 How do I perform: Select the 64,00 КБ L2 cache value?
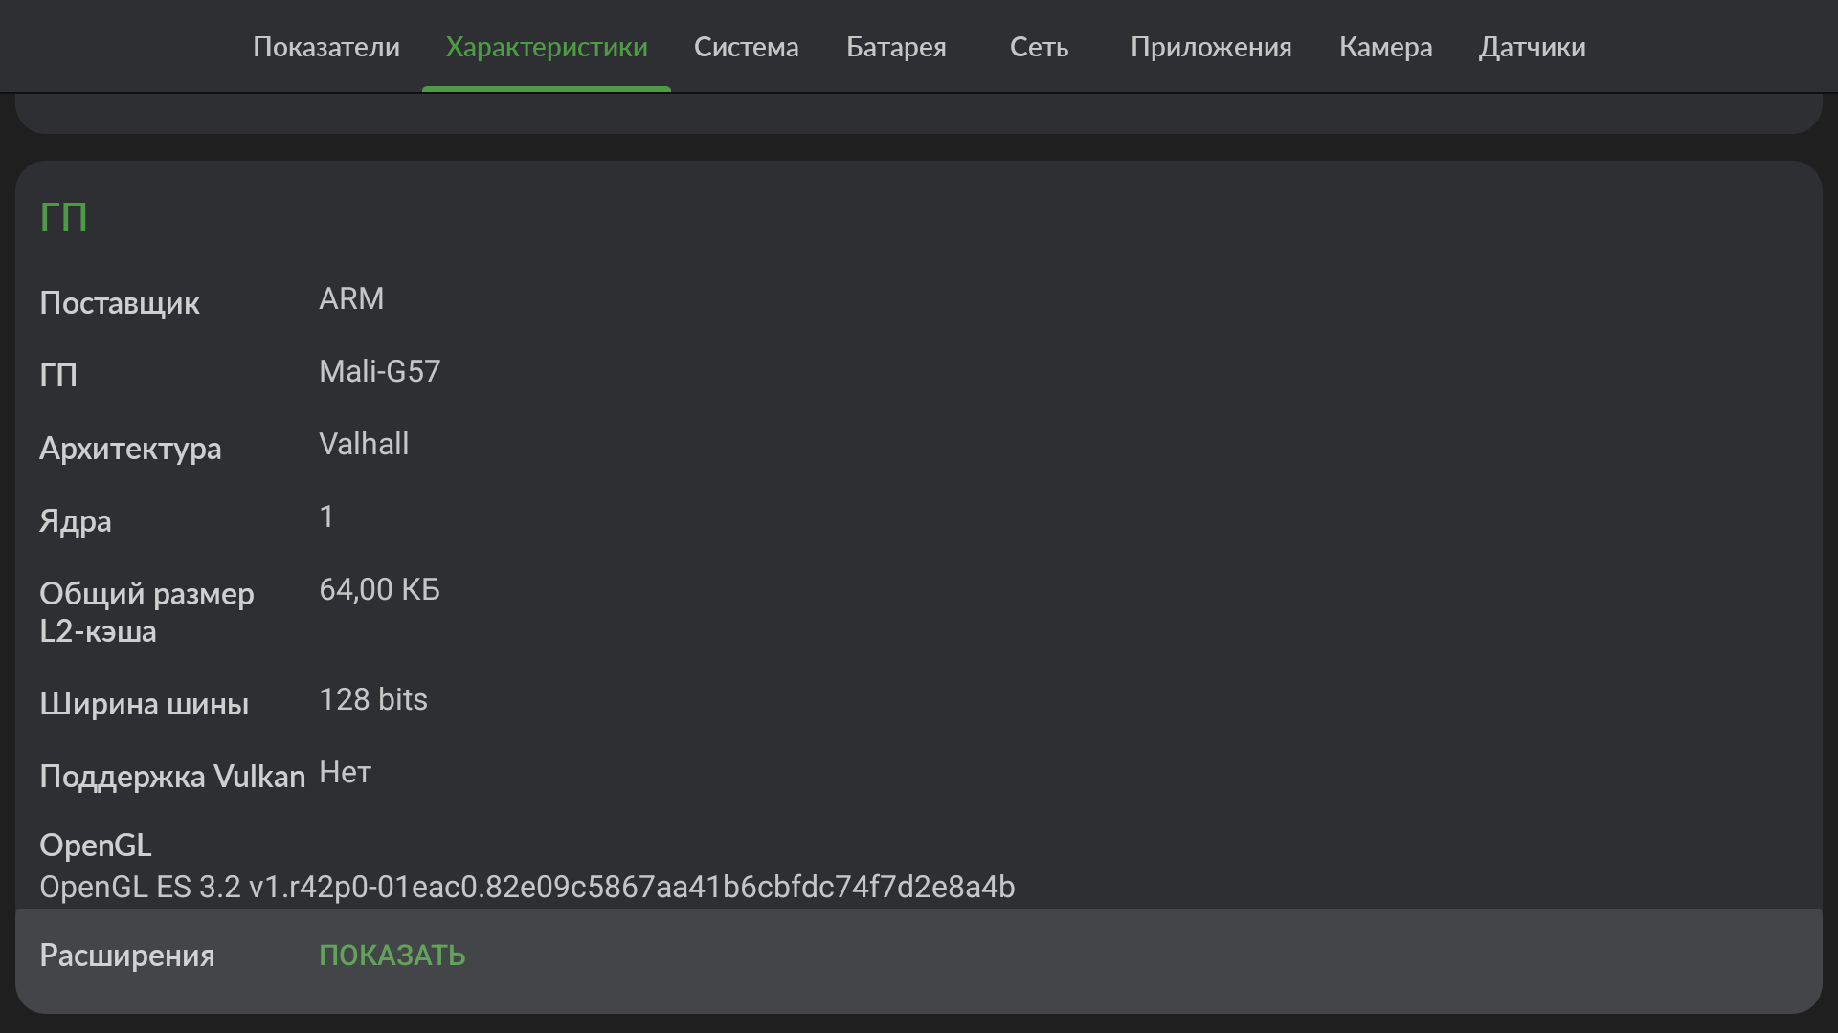pyautogui.click(x=379, y=589)
